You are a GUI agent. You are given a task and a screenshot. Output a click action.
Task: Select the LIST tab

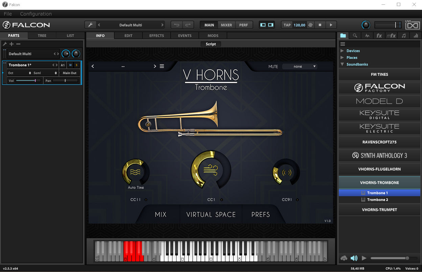70,35
